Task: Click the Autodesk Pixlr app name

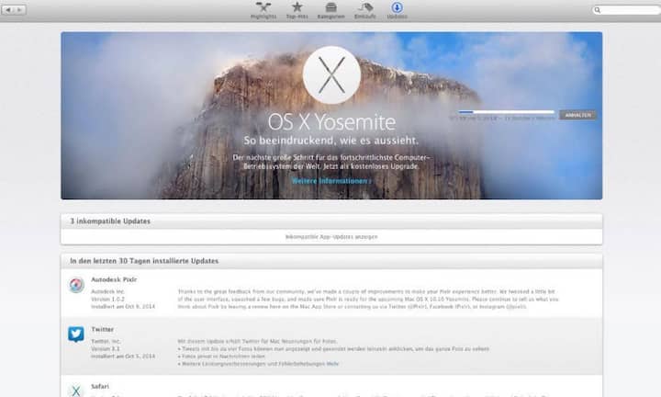Action: [x=114, y=279]
